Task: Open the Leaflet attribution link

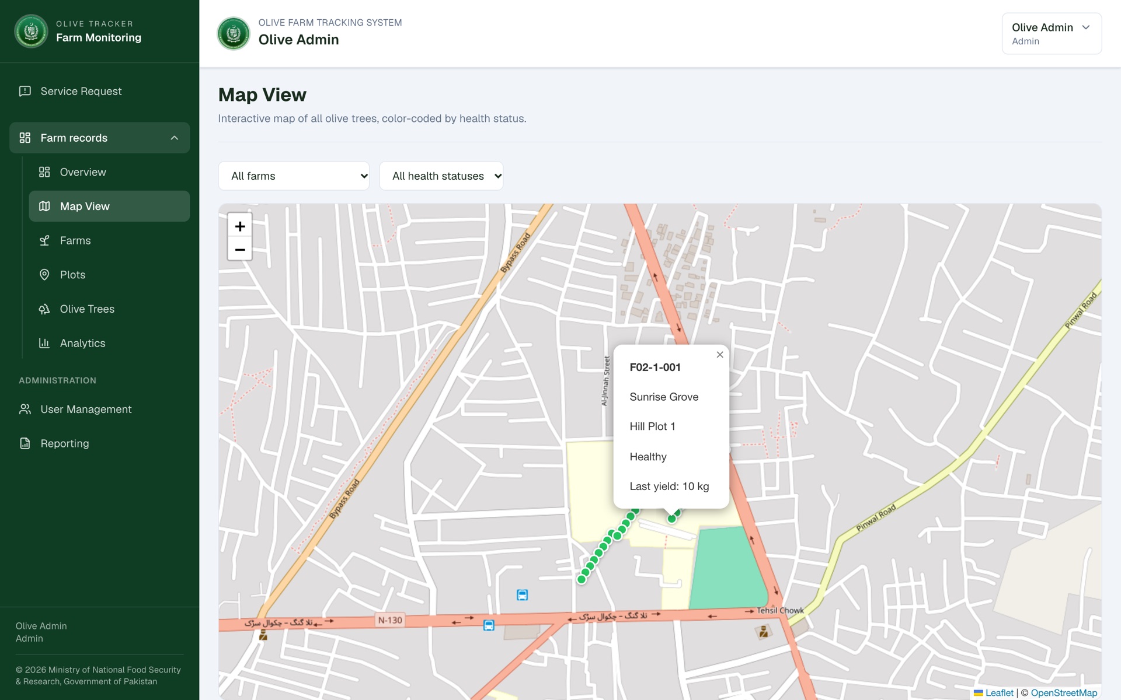Action: pyautogui.click(x=994, y=693)
